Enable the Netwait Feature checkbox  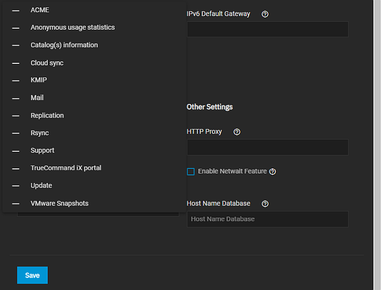tap(191, 171)
